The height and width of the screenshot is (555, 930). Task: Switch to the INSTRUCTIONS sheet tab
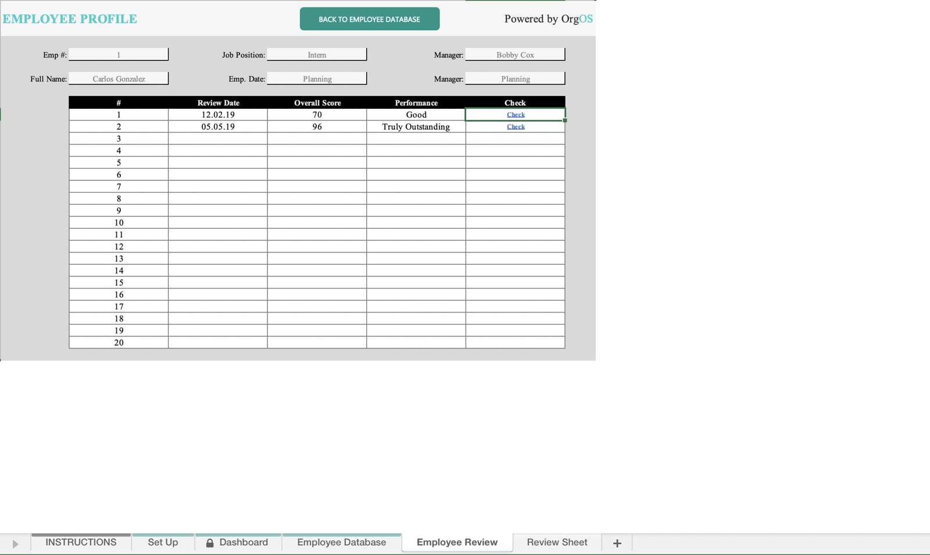[x=81, y=542]
